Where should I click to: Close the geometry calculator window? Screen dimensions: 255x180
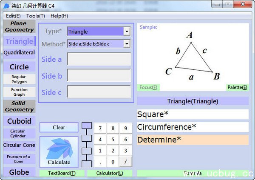click(x=243, y=4)
